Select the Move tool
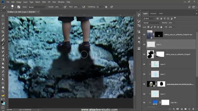Image resolution: width=198 pixels, height=111 pixels. pos(3,16)
